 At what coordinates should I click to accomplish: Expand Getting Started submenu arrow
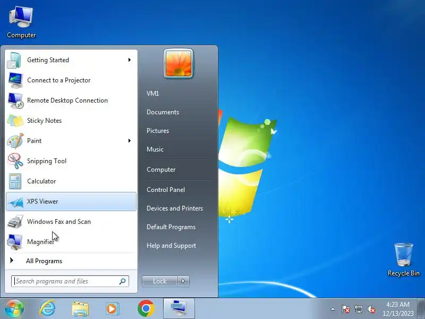click(x=130, y=60)
